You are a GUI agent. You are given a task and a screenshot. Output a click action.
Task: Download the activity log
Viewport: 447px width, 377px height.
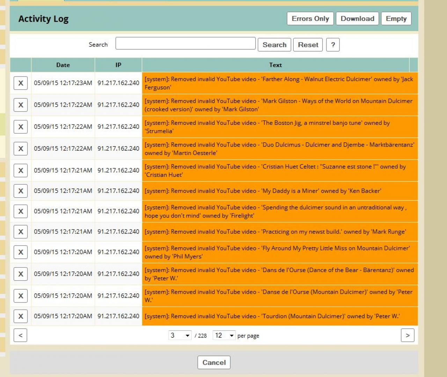[357, 19]
